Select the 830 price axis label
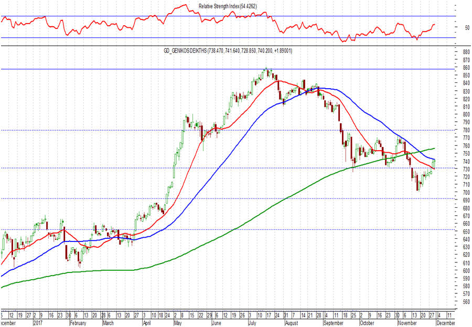 pos(466,91)
